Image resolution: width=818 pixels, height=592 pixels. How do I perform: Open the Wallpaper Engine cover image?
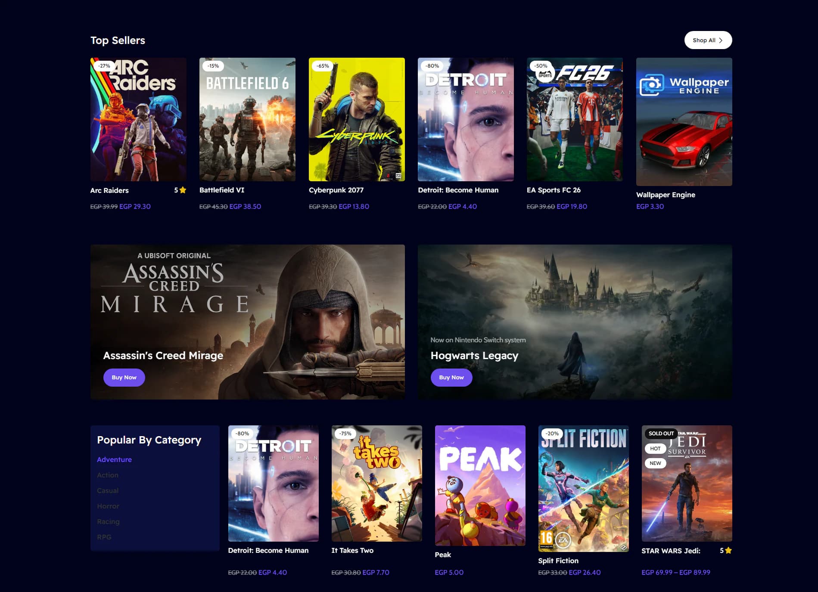click(684, 122)
